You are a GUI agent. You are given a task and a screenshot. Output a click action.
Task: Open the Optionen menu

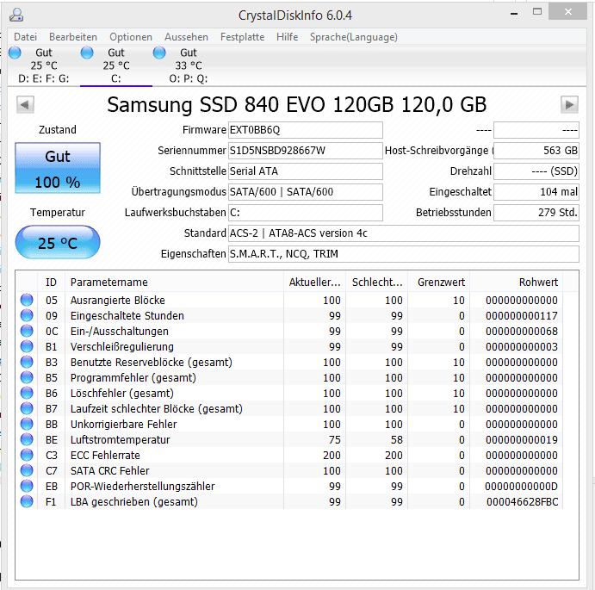[x=131, y=37]
